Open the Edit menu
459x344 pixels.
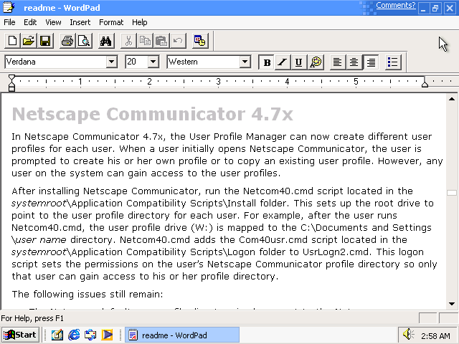pyautogui.click(x=30, y=22)
